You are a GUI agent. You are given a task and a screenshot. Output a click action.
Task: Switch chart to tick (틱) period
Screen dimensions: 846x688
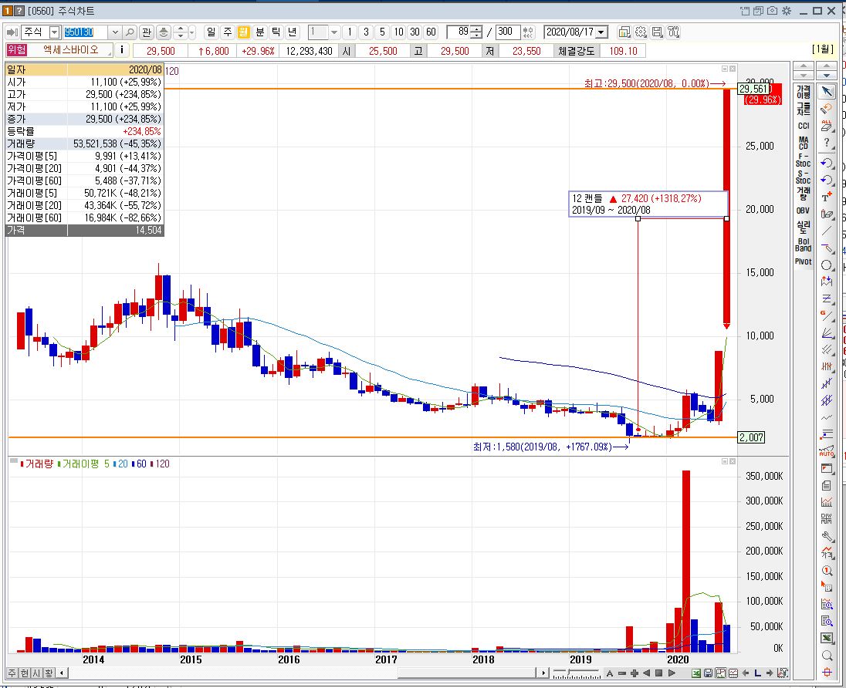point(276,32)
